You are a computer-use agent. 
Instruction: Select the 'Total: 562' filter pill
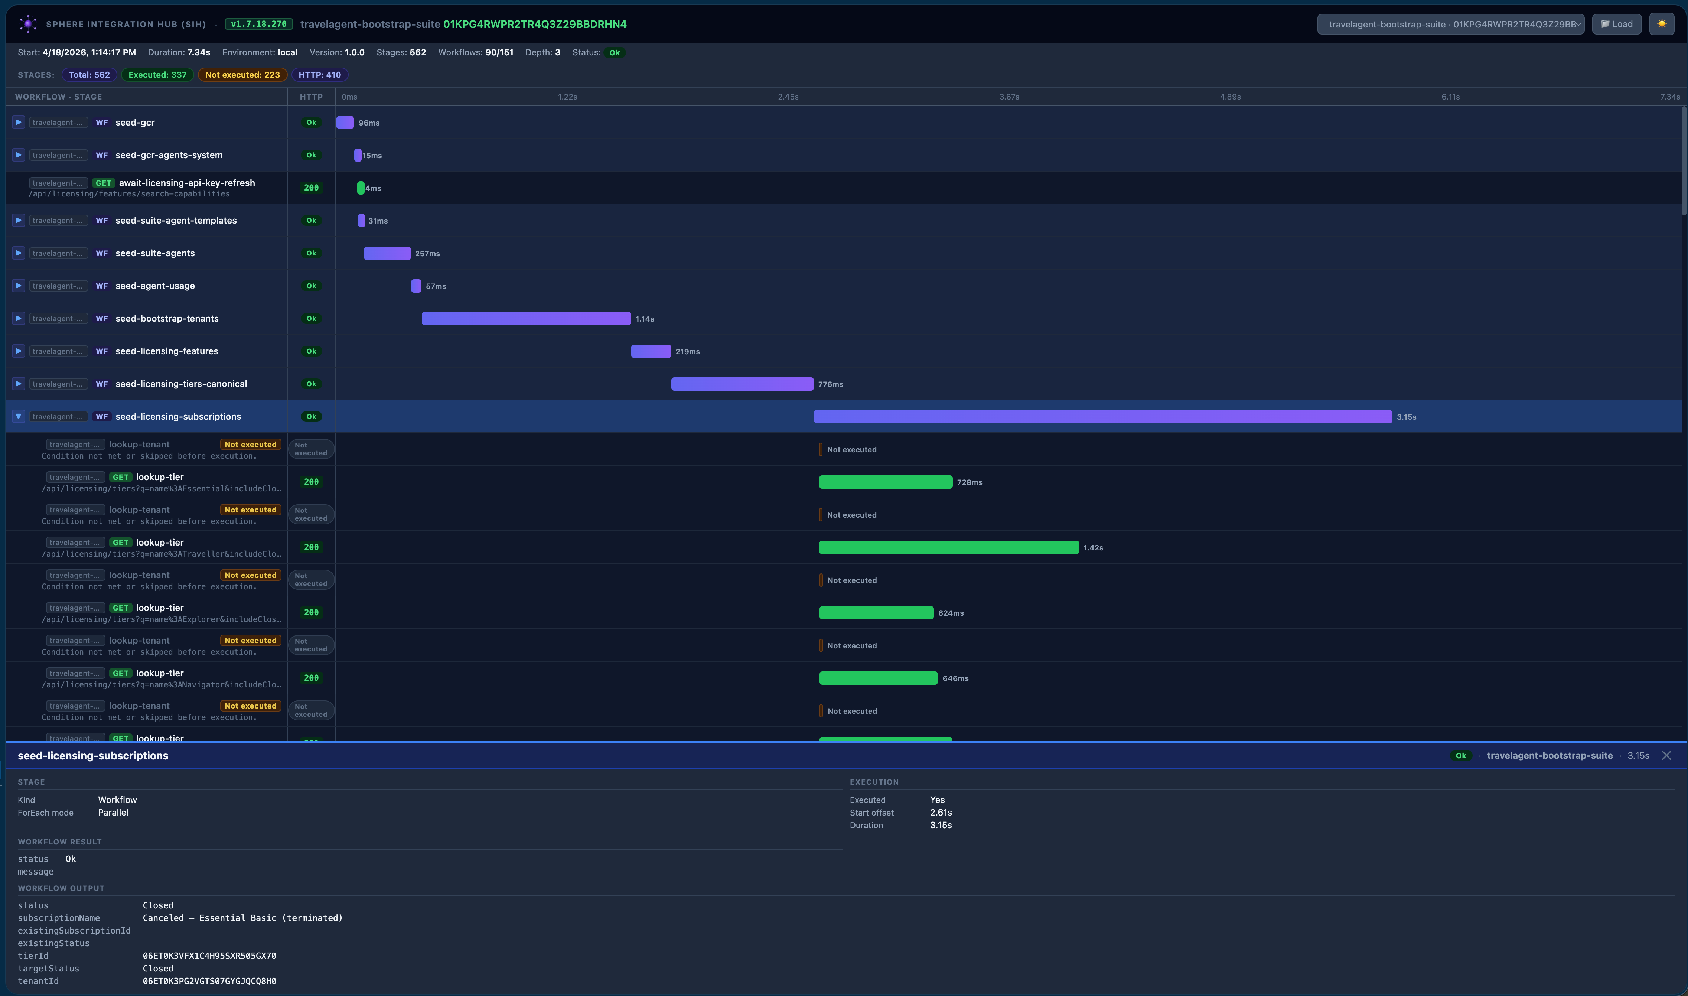pyautogui.click(x=89, y=75)
